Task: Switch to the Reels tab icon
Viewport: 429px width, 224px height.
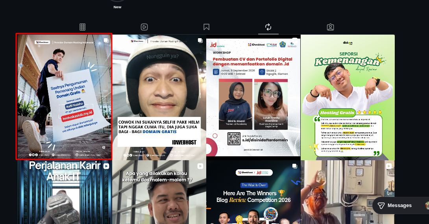Action: coord(144,27)
